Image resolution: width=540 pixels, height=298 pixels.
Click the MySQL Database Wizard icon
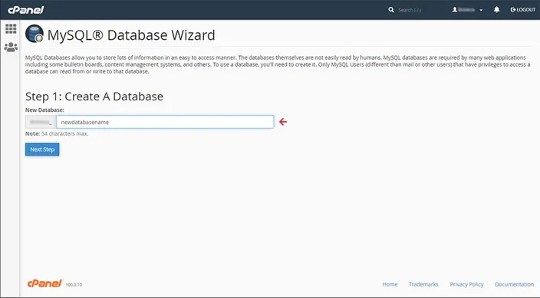click(x=35, y=34)
